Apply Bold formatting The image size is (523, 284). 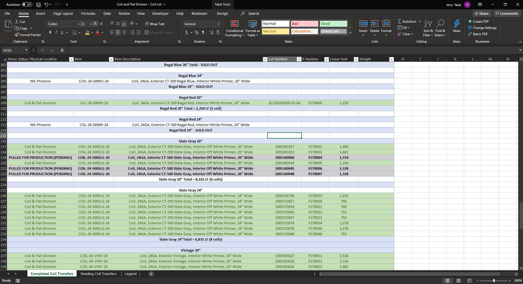pyautogui.click(x=50, y=32)
